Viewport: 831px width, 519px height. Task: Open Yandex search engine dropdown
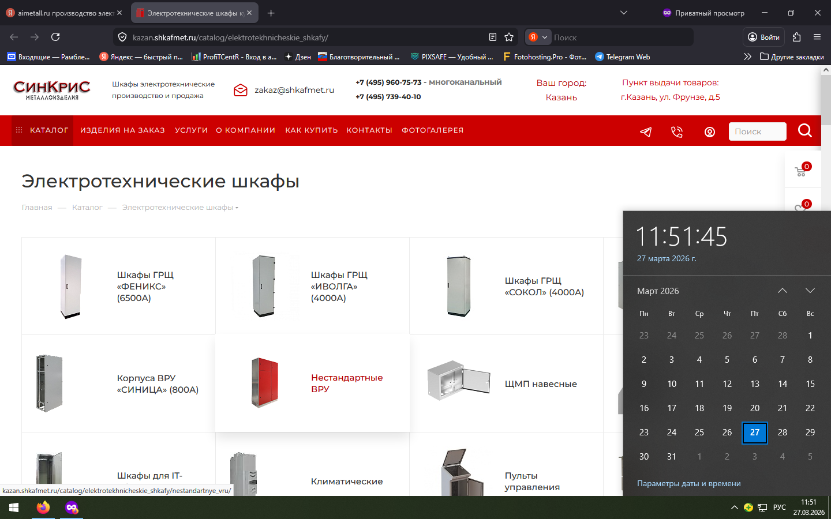(x=538, y=37)
